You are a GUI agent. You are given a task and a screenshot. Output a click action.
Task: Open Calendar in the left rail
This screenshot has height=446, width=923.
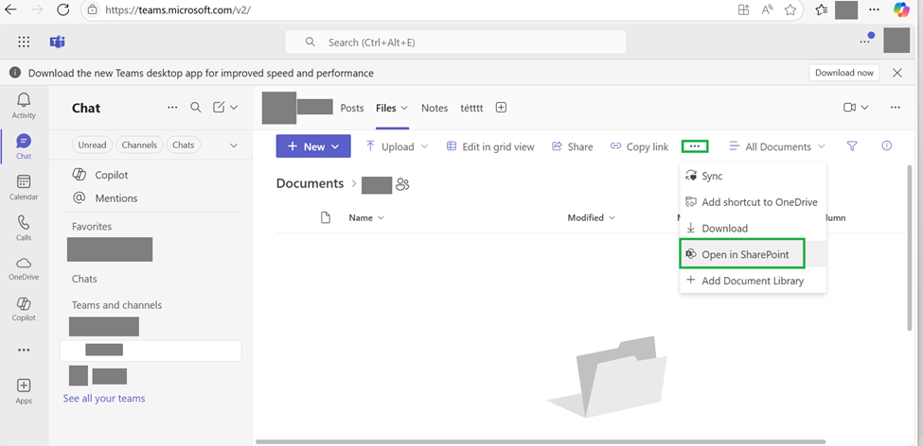coord(24,187)
